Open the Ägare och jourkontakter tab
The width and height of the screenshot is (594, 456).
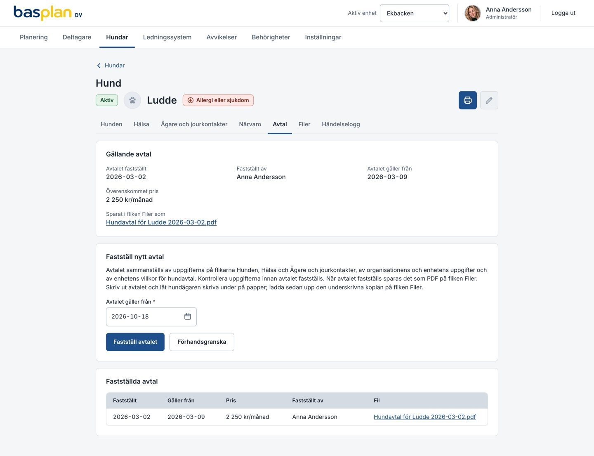[194, 124]
